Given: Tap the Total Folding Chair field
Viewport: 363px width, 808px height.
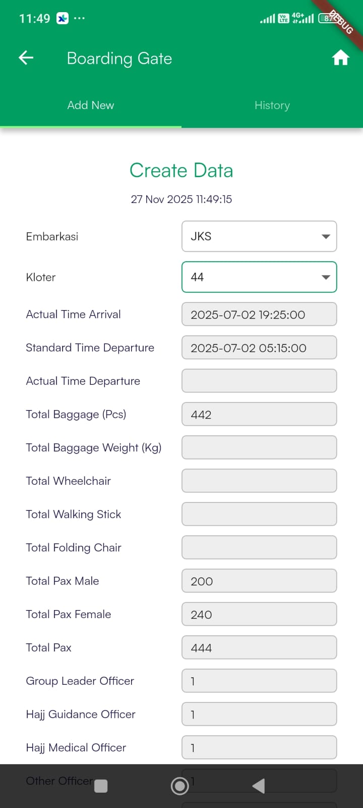Looking at the screenshot, I should coord(259,547).
